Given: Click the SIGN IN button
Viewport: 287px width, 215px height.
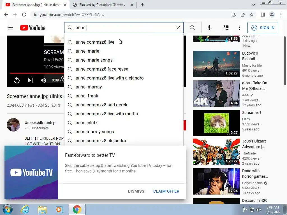Looking at the screenshot, I should pos(263,28).
